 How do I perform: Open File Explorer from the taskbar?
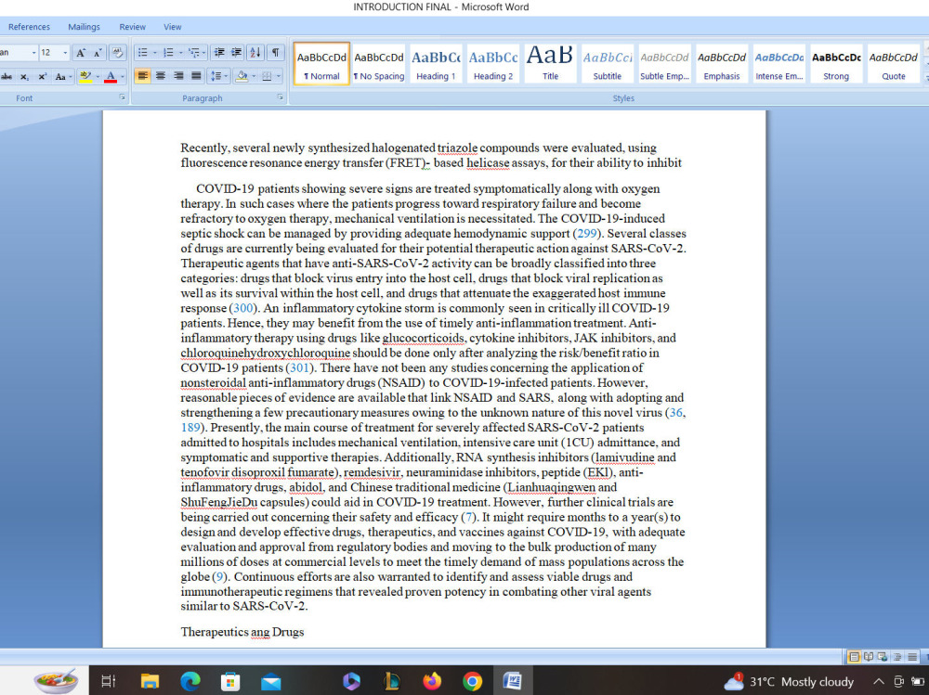pos(150,681)
